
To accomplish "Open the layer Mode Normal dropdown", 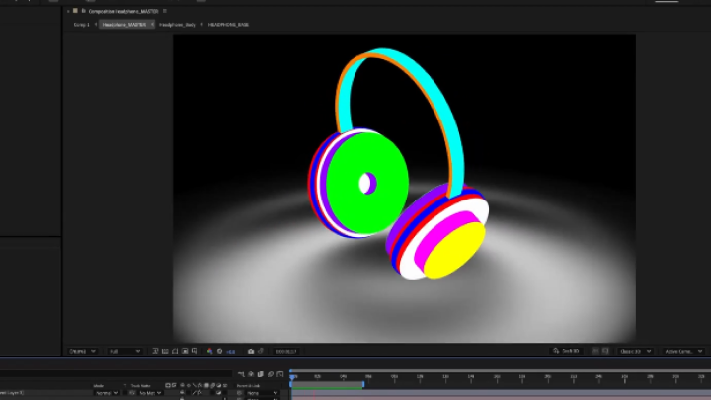I will click(x=104, y=392).
